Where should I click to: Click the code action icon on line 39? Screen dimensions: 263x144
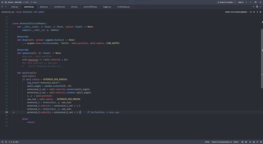[14, 112]
